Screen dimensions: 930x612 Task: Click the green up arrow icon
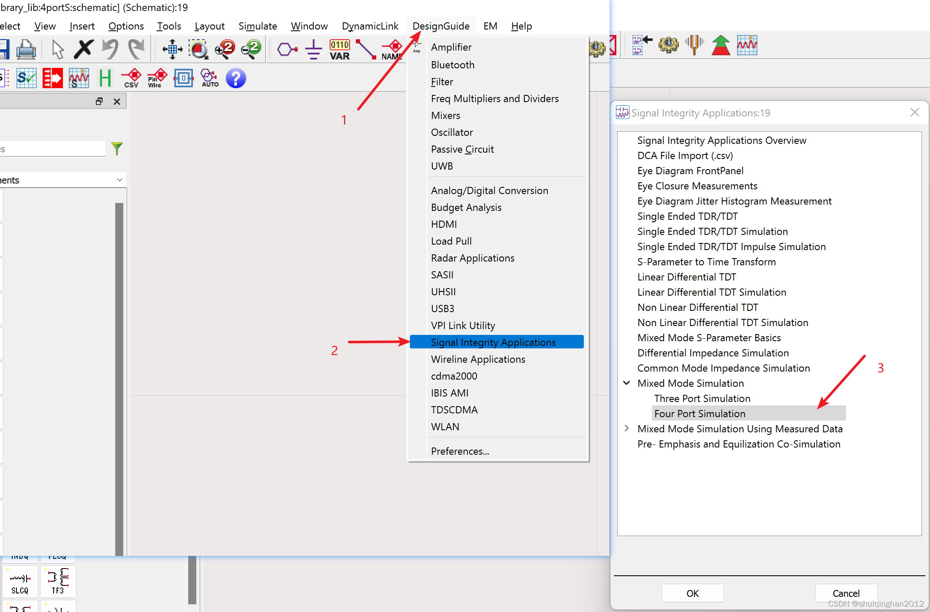(x=721, y=46)
